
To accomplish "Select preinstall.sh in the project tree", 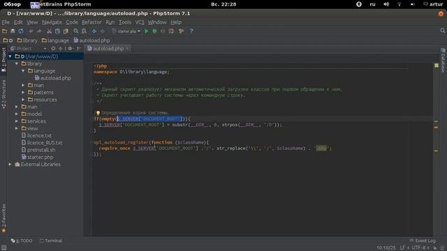I will click(38, 150).
